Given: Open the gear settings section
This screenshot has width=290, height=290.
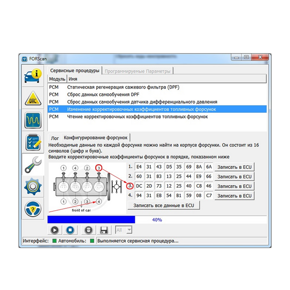Looking at the screenshot, I should (x=33, y=187).
